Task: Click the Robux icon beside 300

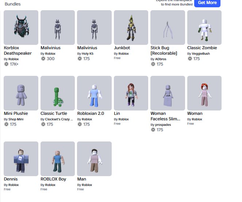Action: click(43, 59)
